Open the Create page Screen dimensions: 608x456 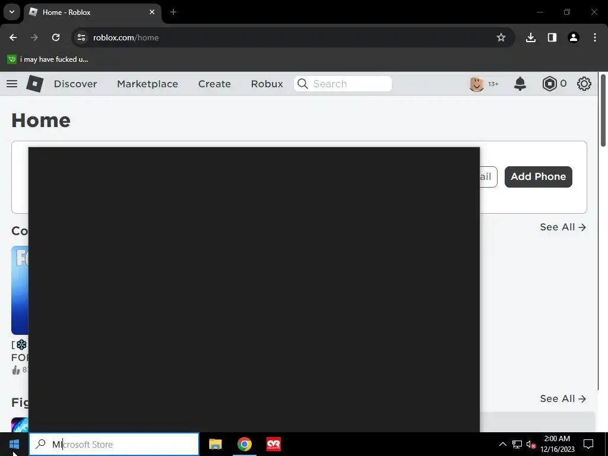point(214,84)
